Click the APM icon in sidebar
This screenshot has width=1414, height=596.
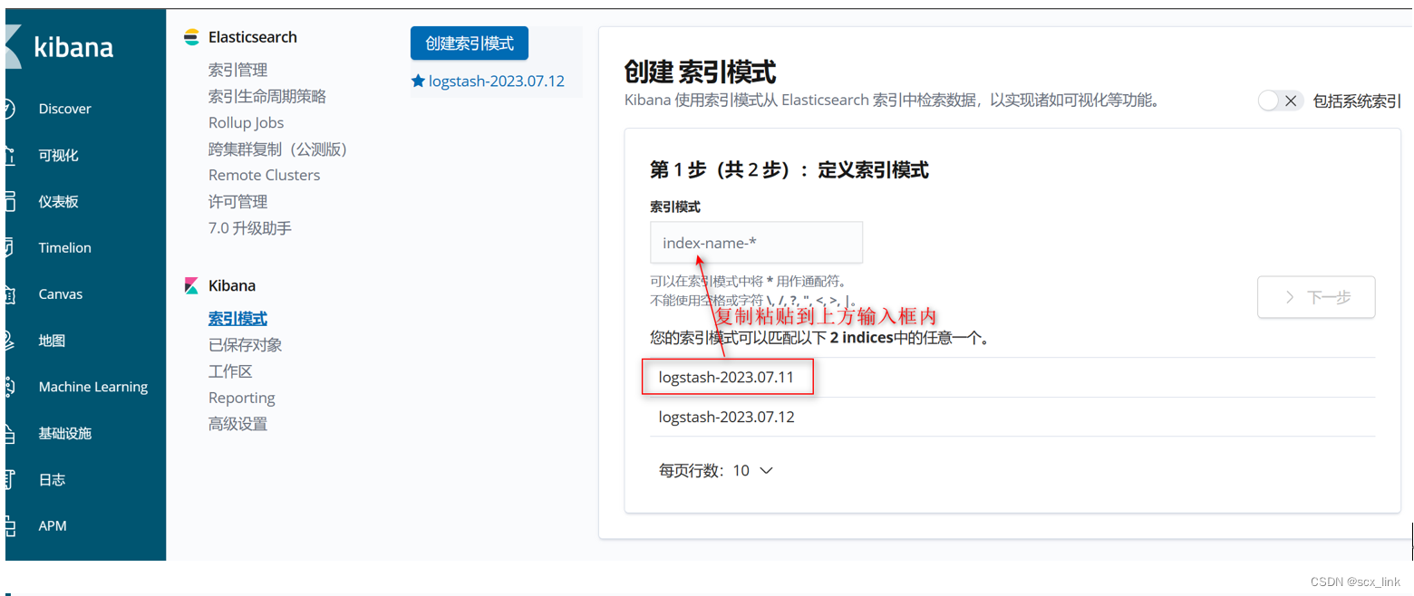tap(10, 526)
